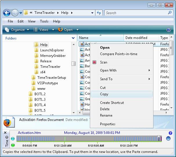Open the address bar history dropdown
Screen dimensions: 176x157
pyautogui.click(x=92, y=13)
